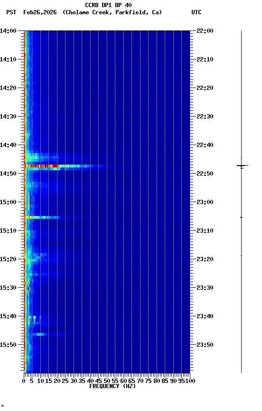Click the "(Cholame Creek, Parkfield, Ca)" location text
The width and height of the screenshot is (262, 411).
[x=112, y=12]
